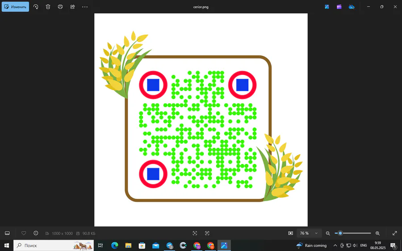Rotate the image with the rotate icon
Viewport: 402px width, 251px height.
[36, 7]
